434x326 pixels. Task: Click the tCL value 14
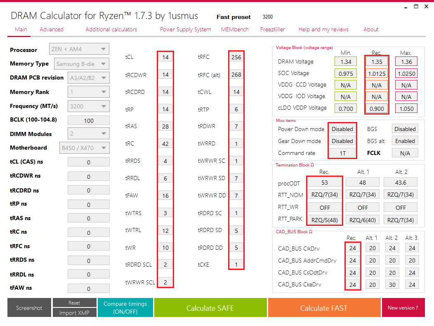[x=165, y=57]
